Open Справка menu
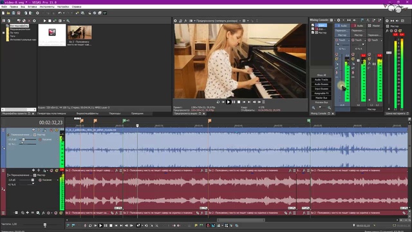The height and width of the screenshot is (232, 412). tap(77, 6)
